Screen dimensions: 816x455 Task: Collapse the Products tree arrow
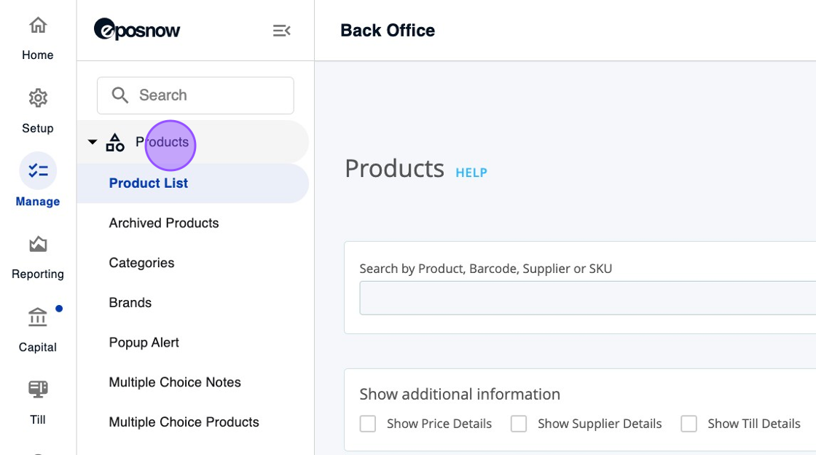93,142
